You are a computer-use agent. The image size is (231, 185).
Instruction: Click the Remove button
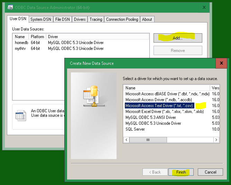coord(178,51)
